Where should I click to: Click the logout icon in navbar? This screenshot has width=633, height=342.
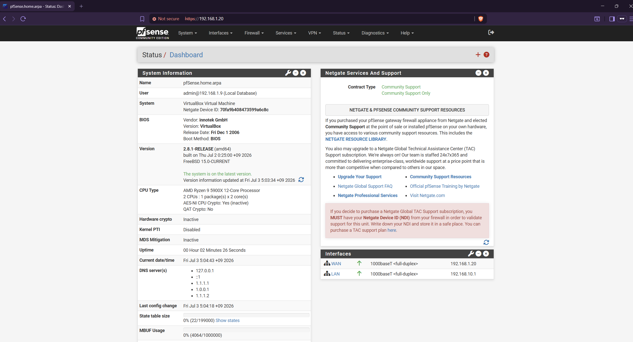pos(491,32)
